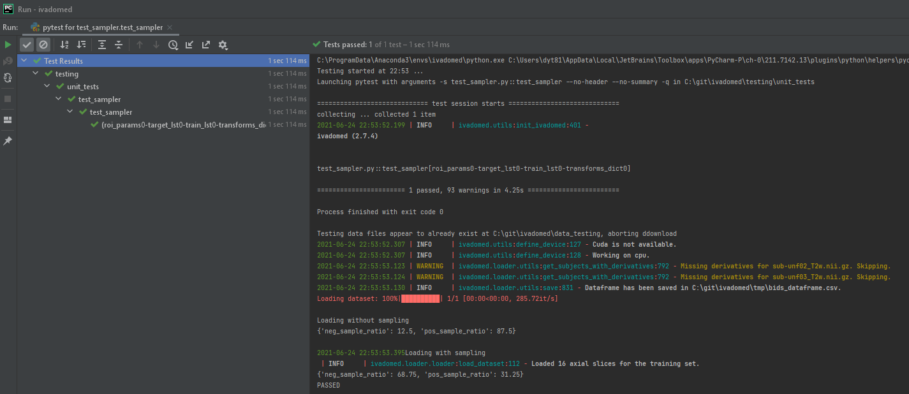The height and width of the screenshot is (394, 909).
Task: Close the pytest run tab
Action: point(169,27)
